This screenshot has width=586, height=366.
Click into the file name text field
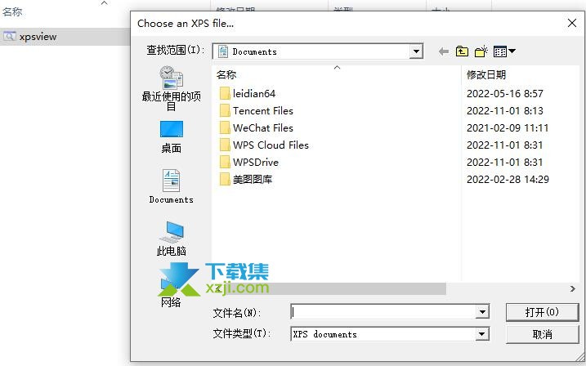point(383,312)
